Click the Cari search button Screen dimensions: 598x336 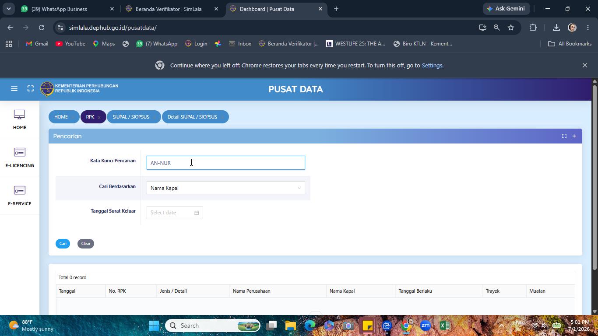[63, 244]
